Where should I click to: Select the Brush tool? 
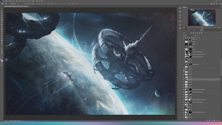click(2, 27)
